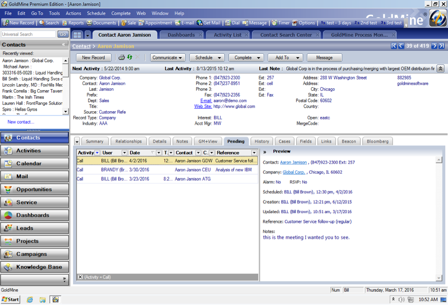Click the Universal Search field
Screen dimensions: 448x305
pyautogui.click(x=28, y=34)
